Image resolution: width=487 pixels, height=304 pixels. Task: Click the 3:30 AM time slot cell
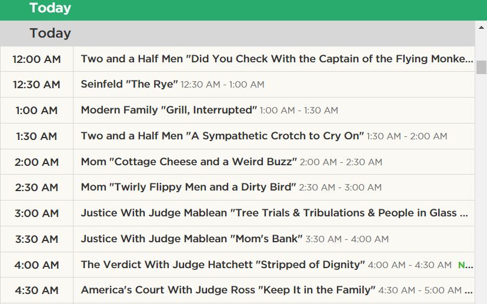pos(36,239)
